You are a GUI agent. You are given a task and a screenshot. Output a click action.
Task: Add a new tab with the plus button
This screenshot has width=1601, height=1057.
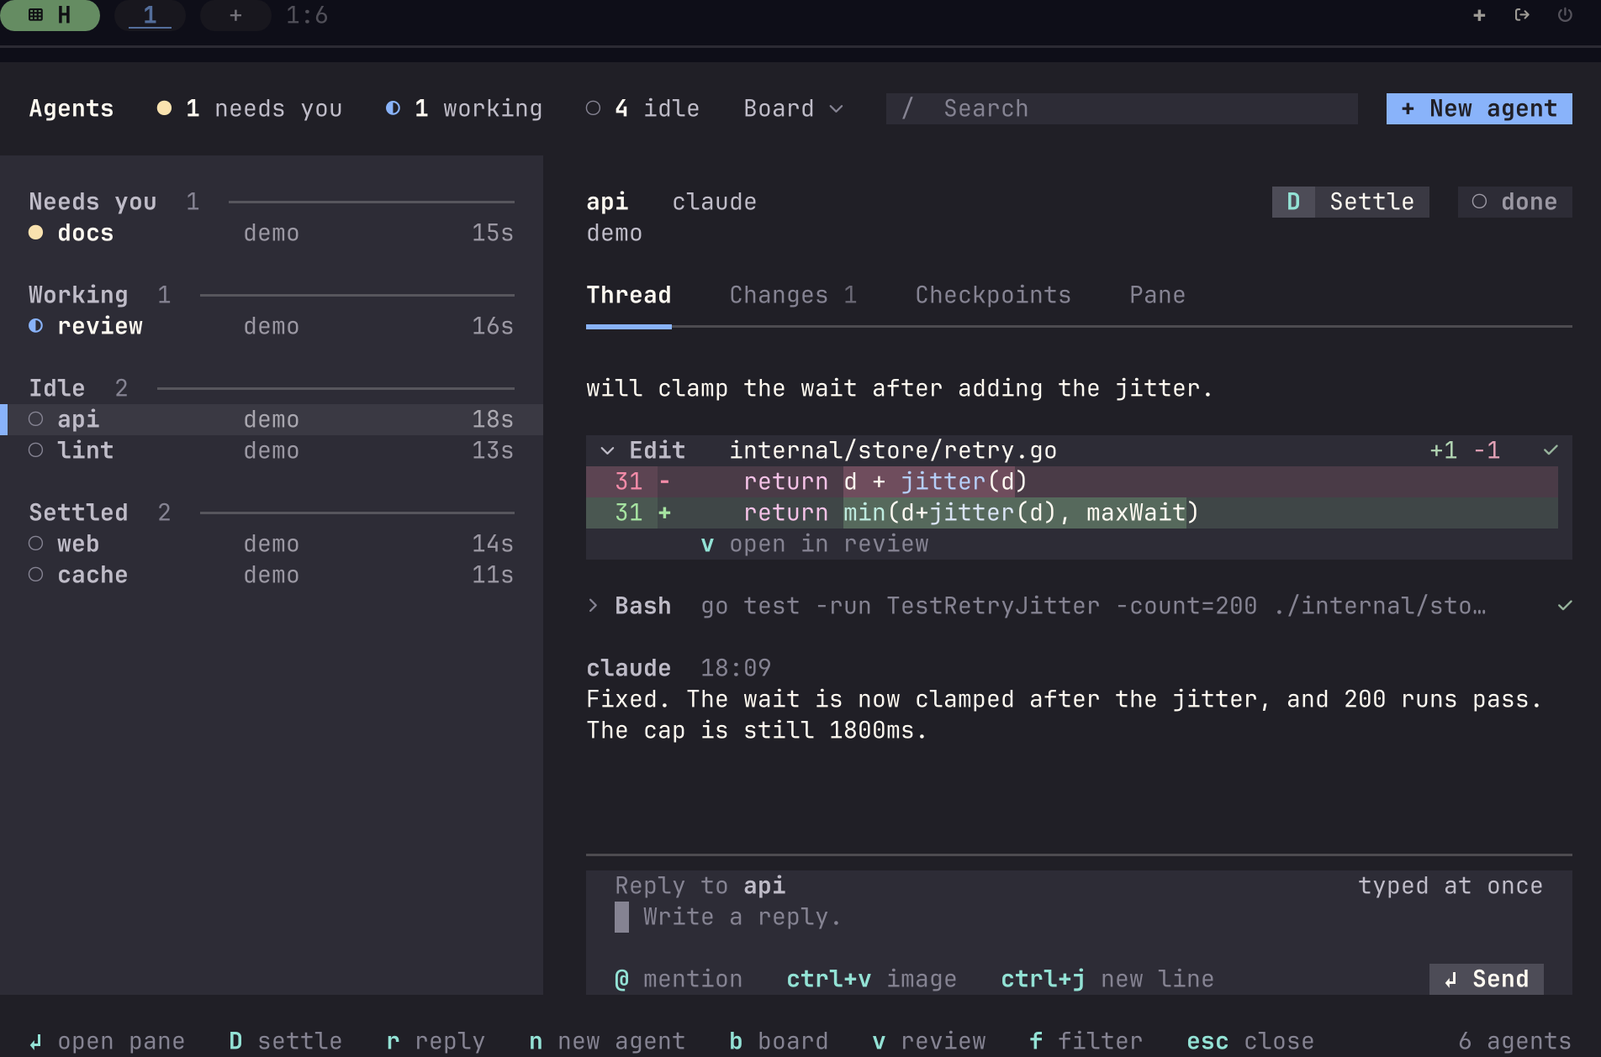coord(235,15)
